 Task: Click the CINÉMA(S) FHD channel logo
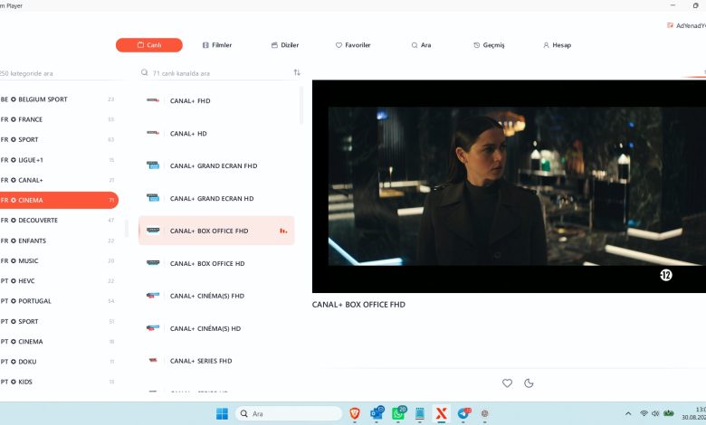click(x=153, y=296)
